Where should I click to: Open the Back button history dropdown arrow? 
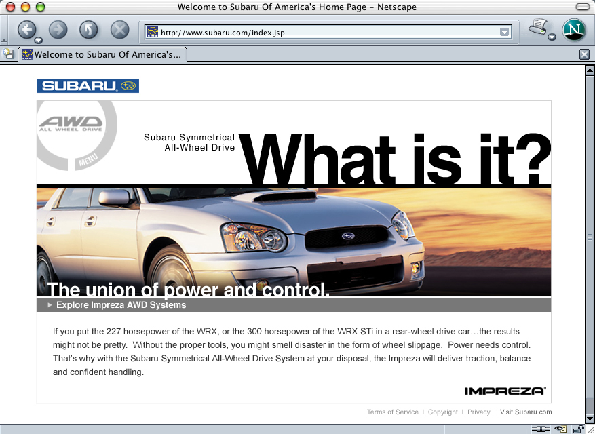pyautogui.click(x=39, y=40)
